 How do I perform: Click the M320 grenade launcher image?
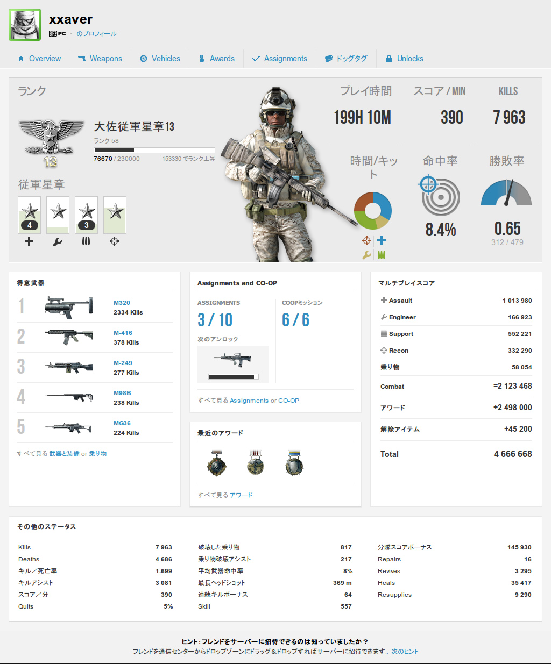click(x=69, y=306)
